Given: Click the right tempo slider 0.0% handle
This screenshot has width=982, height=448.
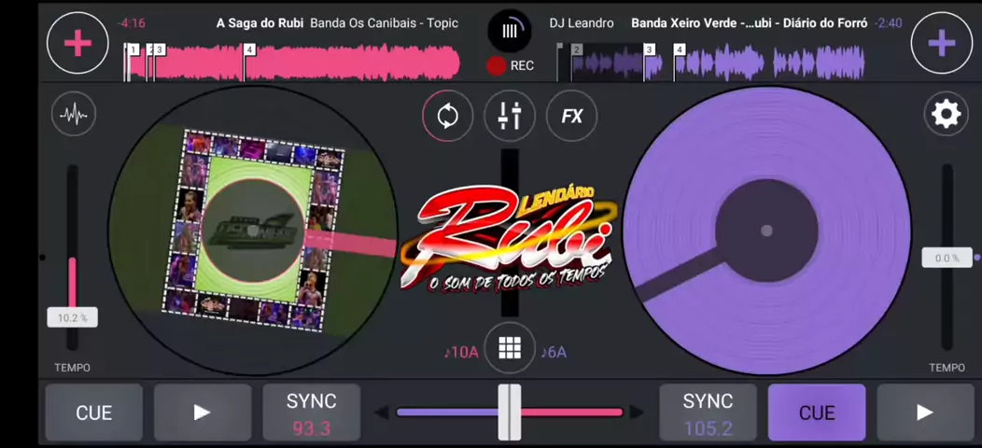Looking at the screenshot, I should [x=947, y=258].
